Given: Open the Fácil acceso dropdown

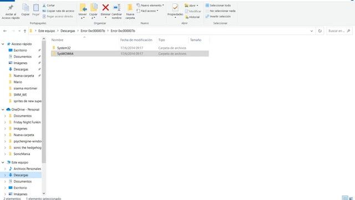Looking at the screenshot, I should pos(148,11).
